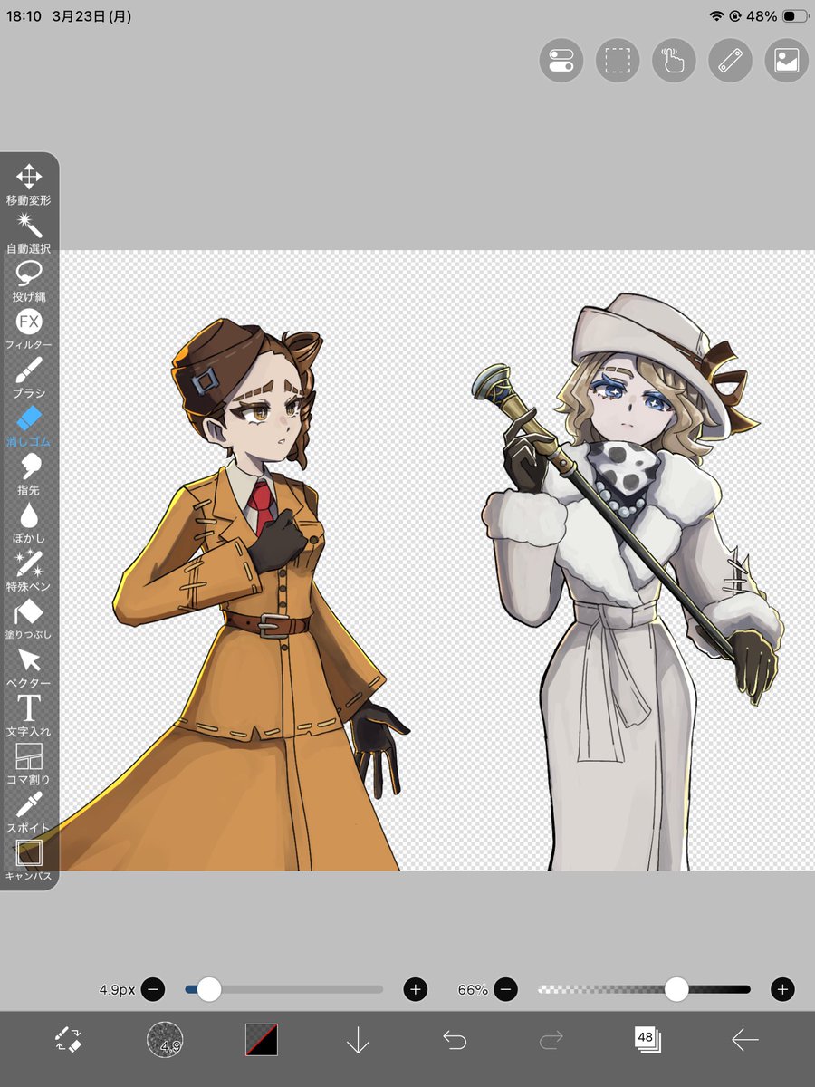The image size is (815, 1087).
Task: Open the Canvas (キャンバス) tool
Action: pyautogui.click(x=29, y=861)
